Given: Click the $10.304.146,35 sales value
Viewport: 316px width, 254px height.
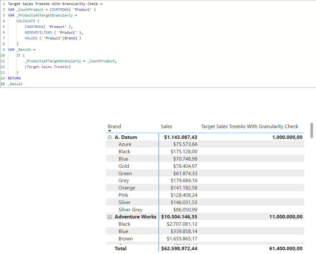Looking at the screenshot, I should point(179,217).
